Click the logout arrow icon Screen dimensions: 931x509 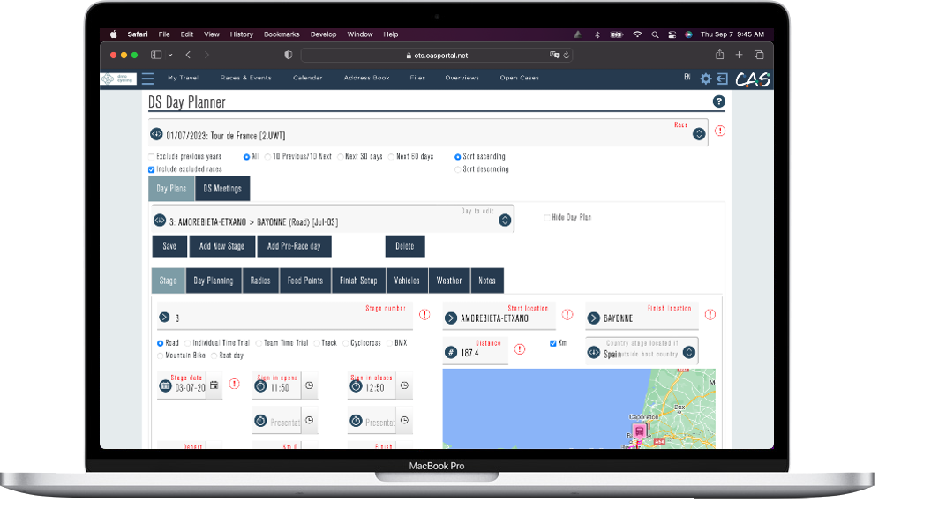click(x=722, y=79)
